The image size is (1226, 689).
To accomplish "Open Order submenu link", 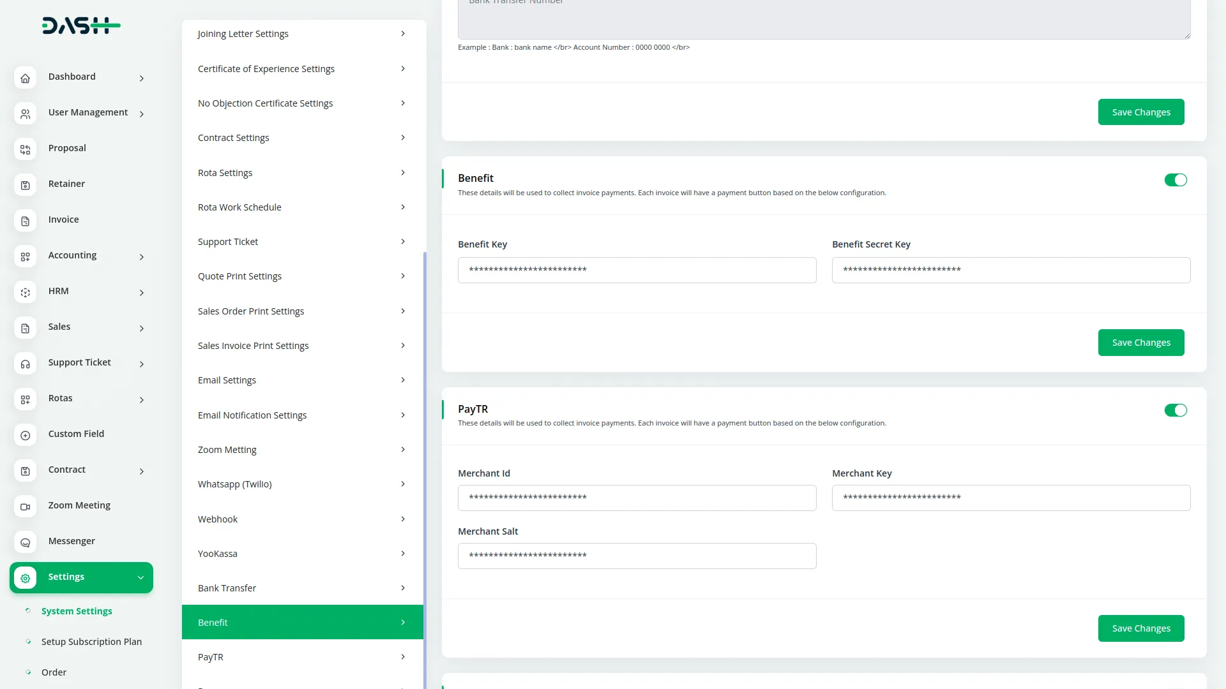I will point(54,672).
